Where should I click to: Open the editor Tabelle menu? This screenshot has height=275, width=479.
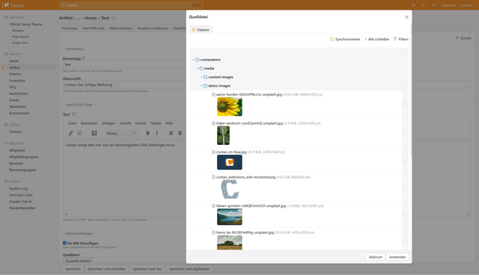[x=156, y=123]
